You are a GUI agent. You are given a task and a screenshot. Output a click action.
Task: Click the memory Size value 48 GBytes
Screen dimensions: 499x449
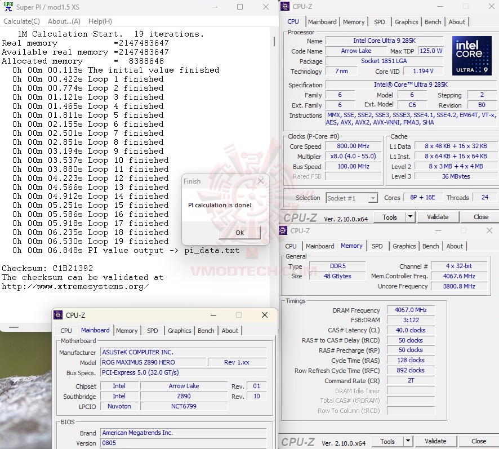point(337,276)
